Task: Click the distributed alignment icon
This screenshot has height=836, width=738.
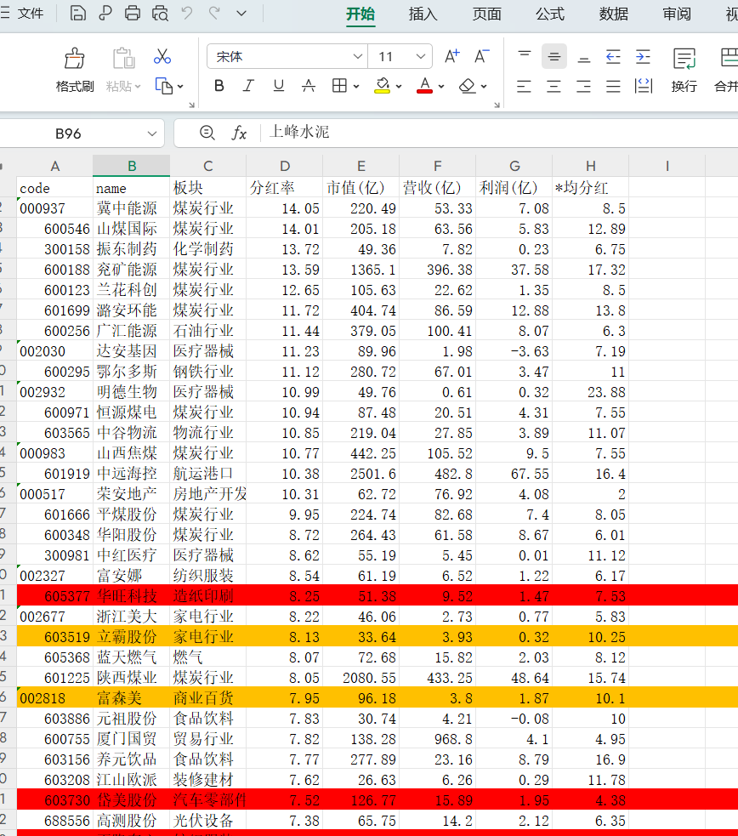Action: click(644, 86)
